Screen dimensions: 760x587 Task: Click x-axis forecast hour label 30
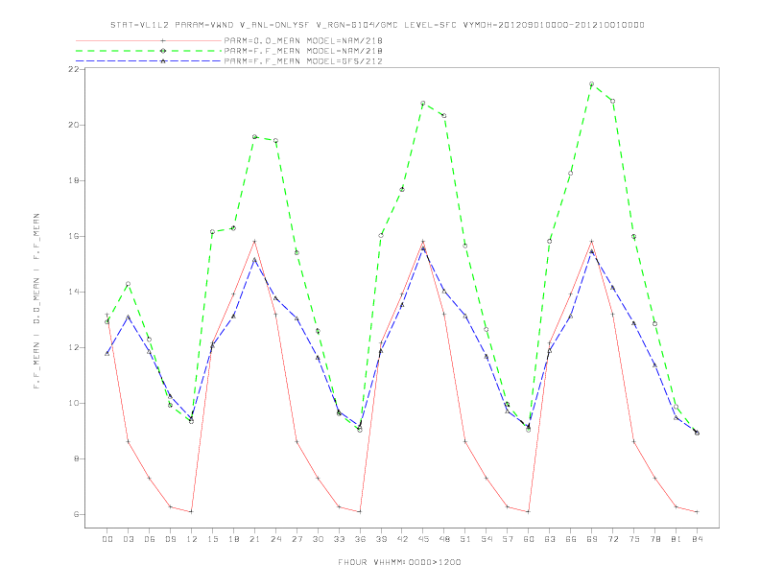click(318, 539)
